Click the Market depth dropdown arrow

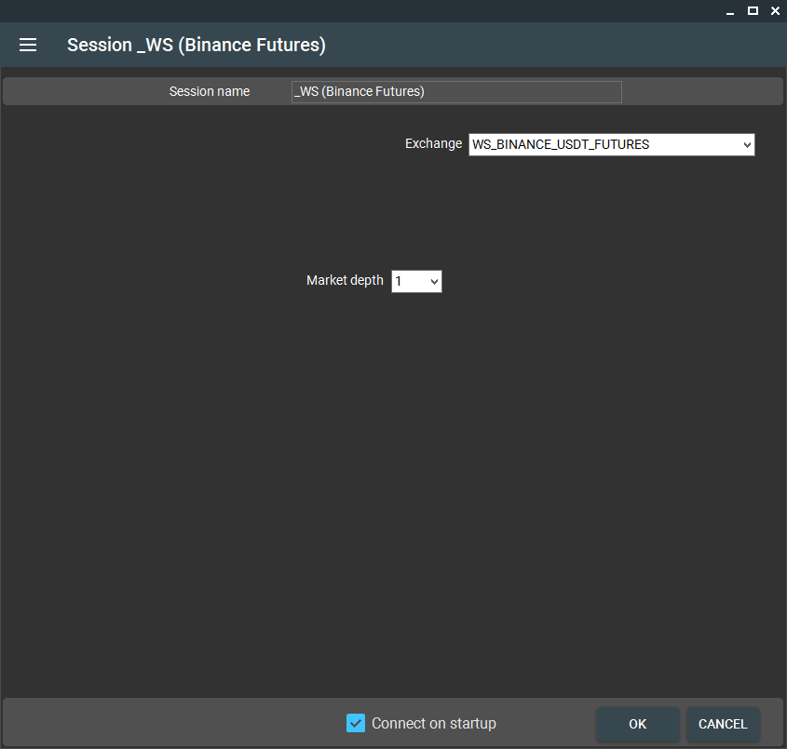[x=434, y=281]
